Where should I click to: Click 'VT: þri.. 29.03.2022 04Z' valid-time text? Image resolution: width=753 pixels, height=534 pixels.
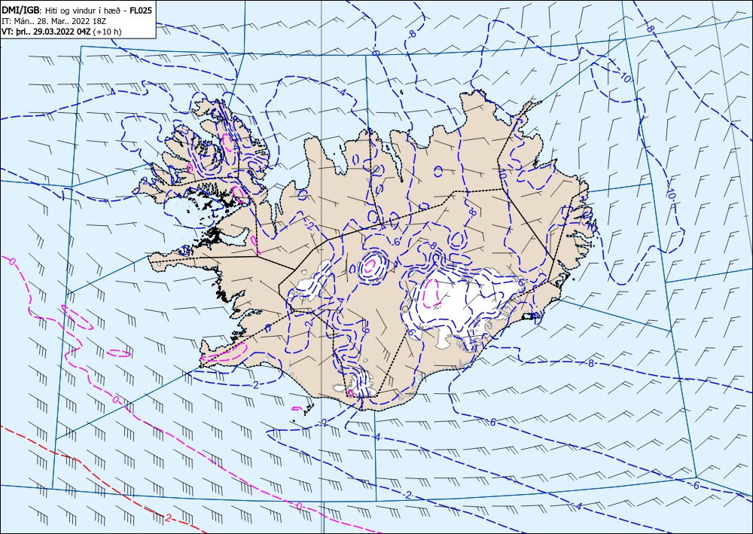tap(46, 32)
